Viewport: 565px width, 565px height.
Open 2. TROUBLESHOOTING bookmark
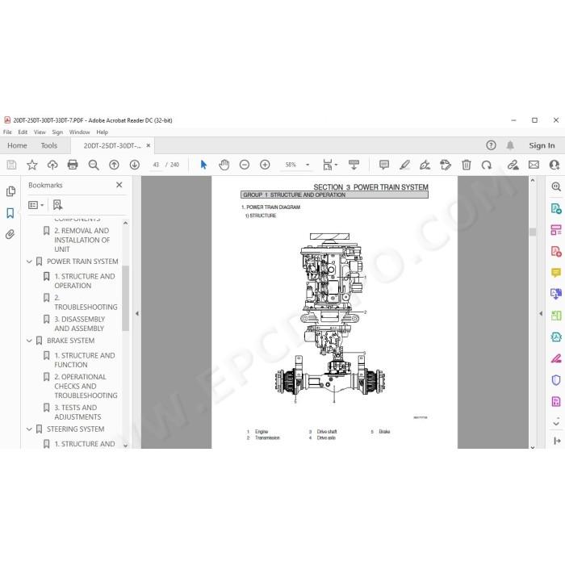(x=86, y=303)
